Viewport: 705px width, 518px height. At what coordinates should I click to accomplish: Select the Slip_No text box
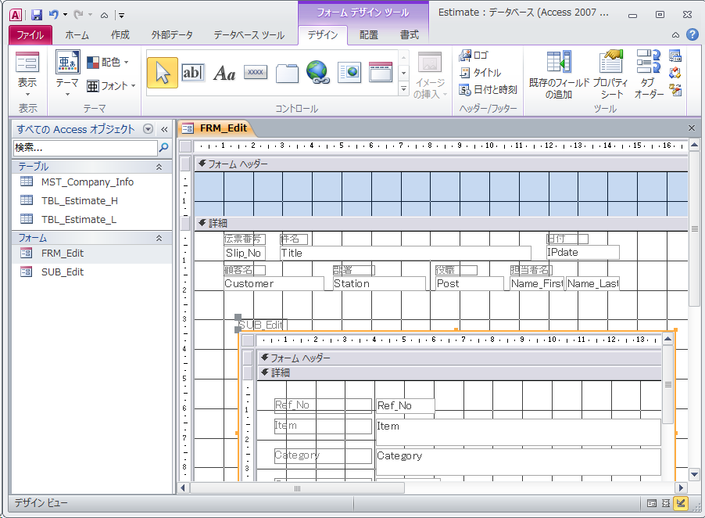pyautogui.click(x=245, y=253)
